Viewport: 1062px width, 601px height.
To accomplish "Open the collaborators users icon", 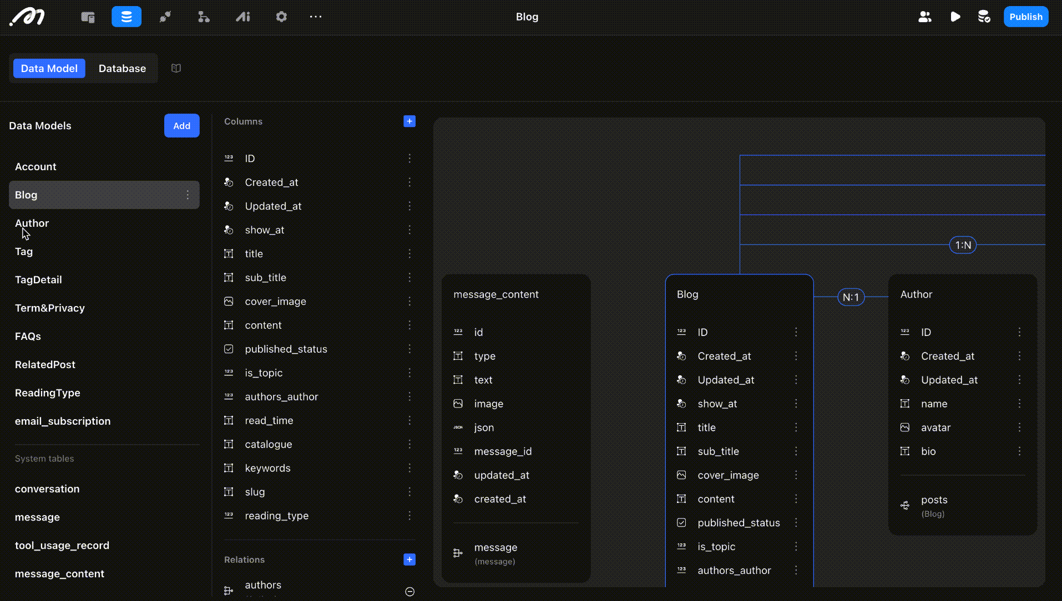I will [x=924, y=17].
